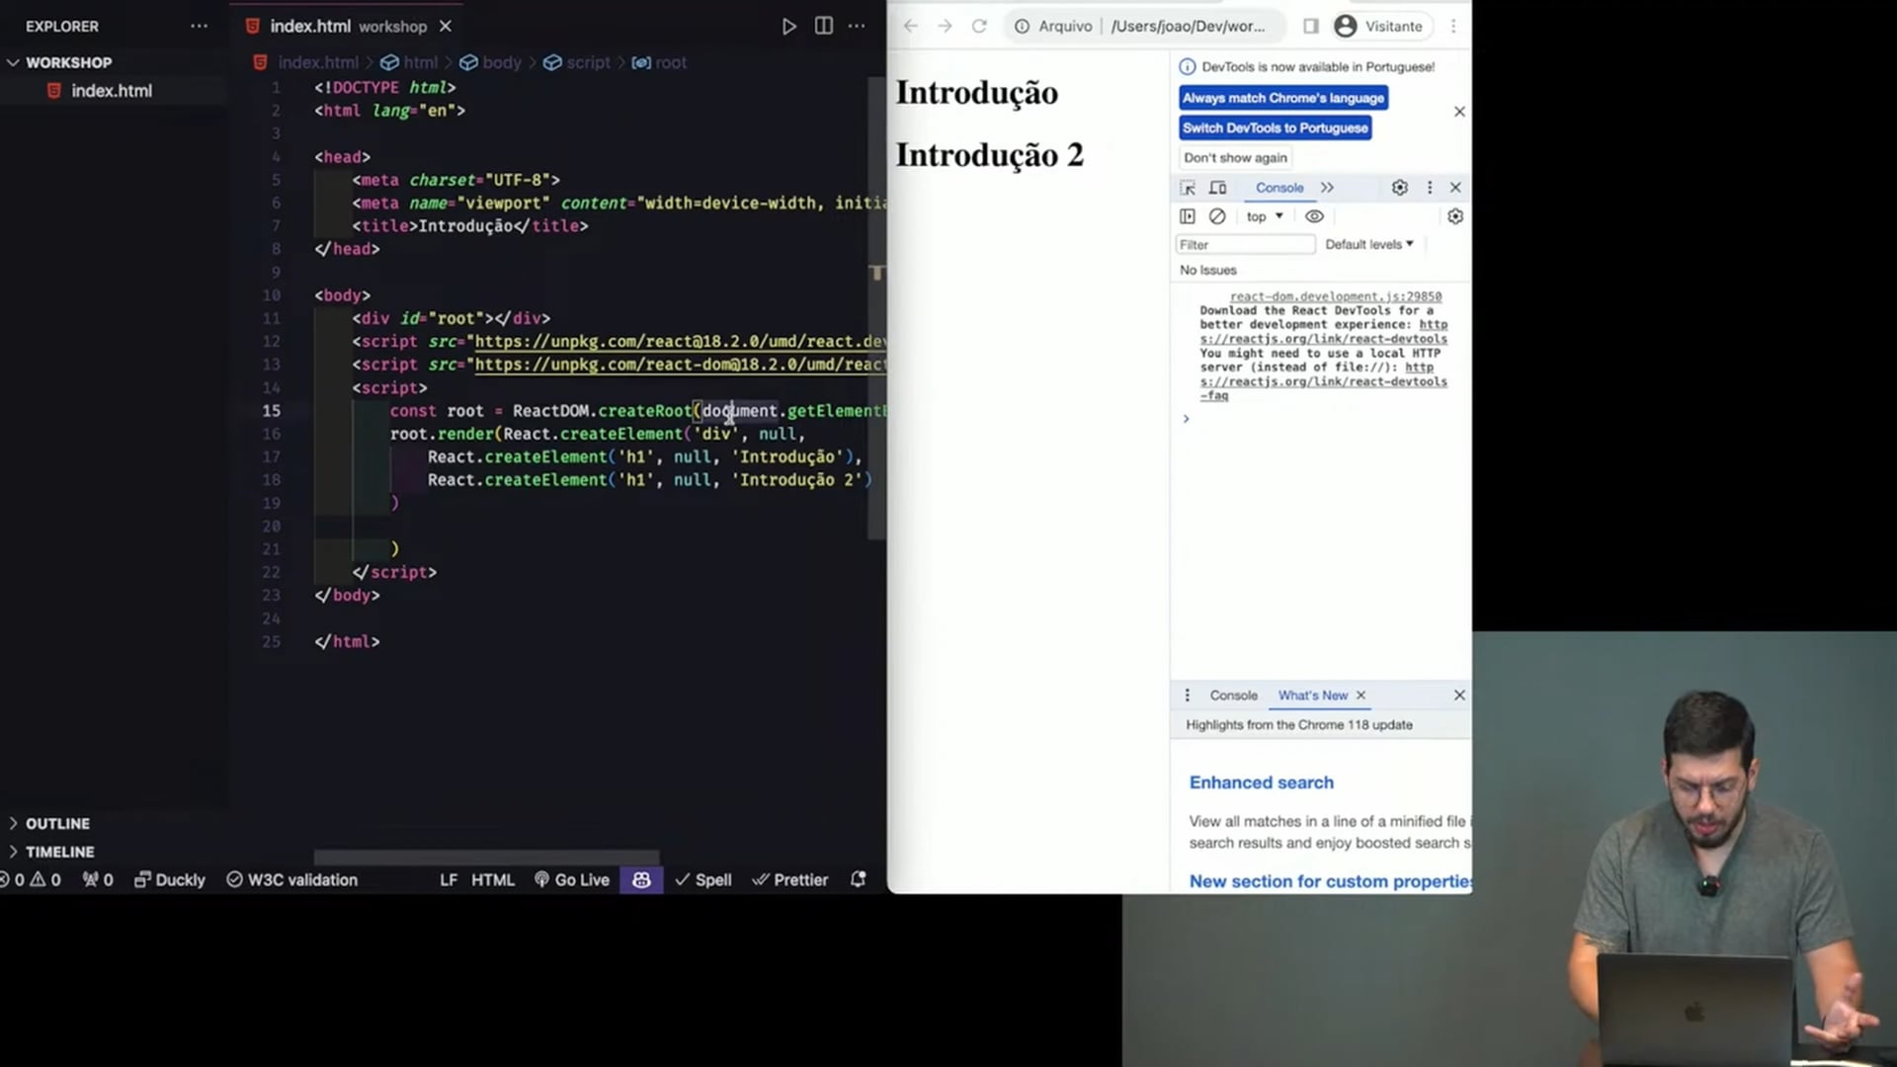1897x1067 pixels.
Task: Click the split editor icon
Action: point(823,27)
